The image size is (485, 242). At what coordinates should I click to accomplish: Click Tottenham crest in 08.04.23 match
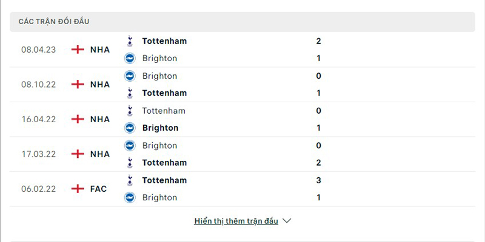[x=129, y=41]
